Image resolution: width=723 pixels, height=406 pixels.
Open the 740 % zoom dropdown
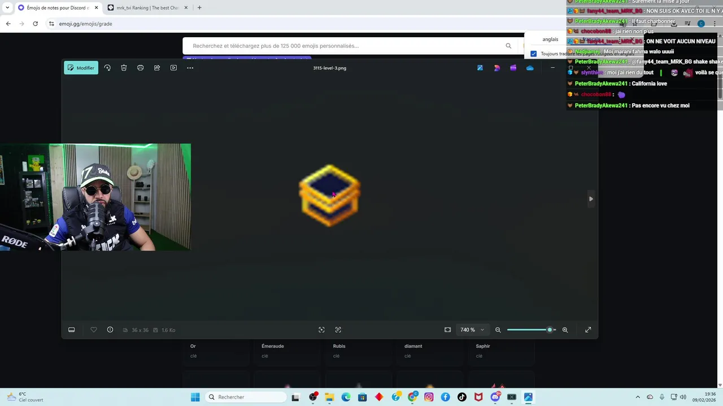point(472,330)
